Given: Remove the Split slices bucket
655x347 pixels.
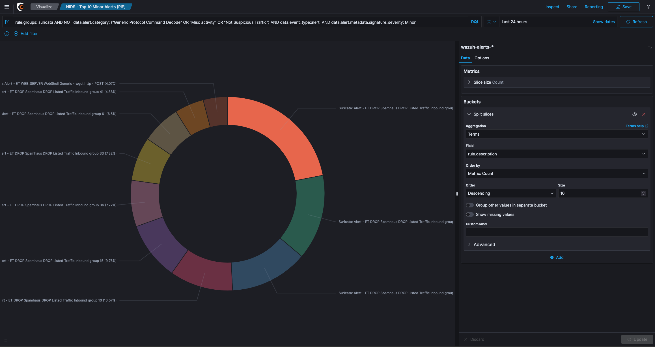Looking at the screenshot, I should (x=644, y=114).
